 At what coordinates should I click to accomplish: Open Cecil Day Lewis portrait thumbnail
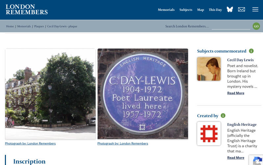pos(209,69)
